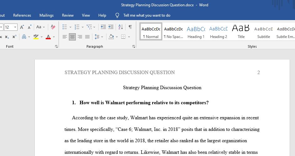Align text left

(65, 37)
